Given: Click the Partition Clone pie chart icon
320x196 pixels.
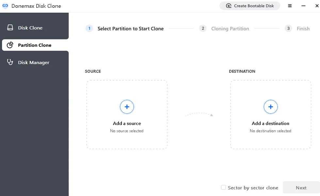Looking at the screenshot, I should tap(10, 45).
